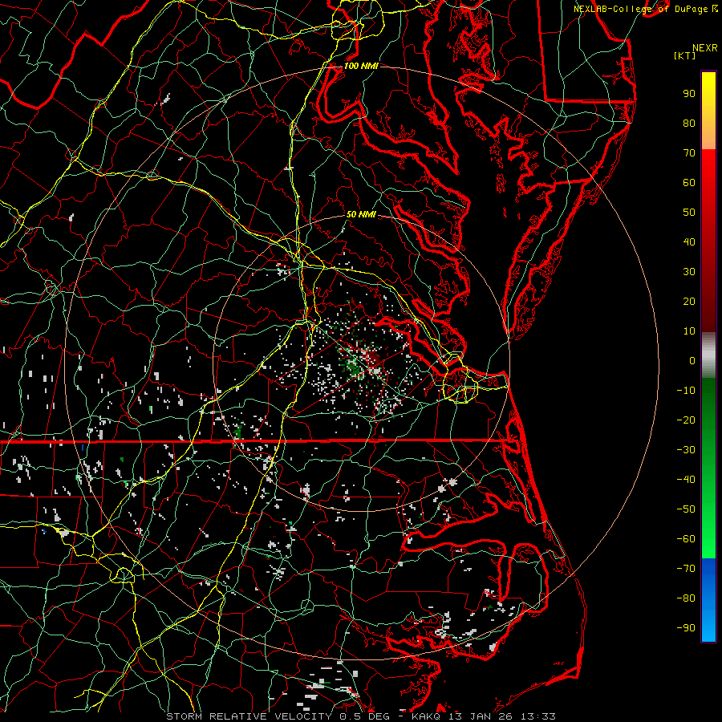Click the 50 NMI range ring label
The width and height of the screenshot is (722, 722).
point(361,214)
